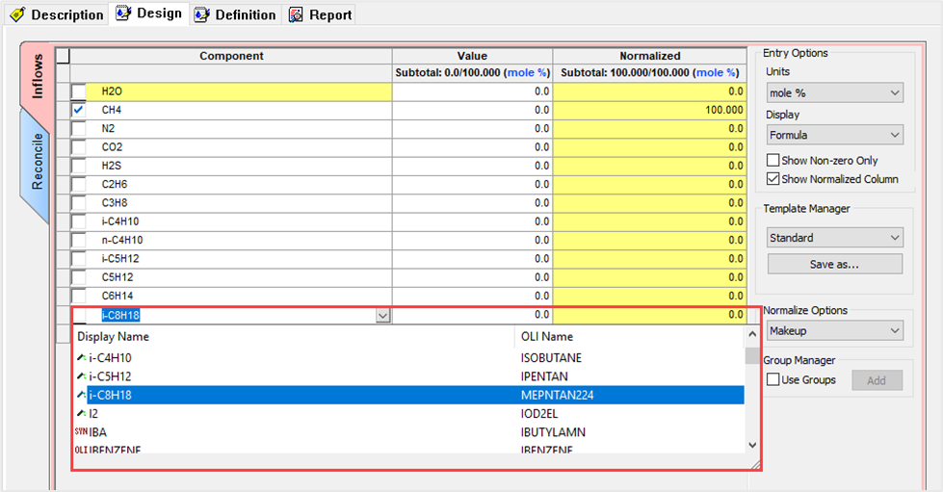Open the Units mole % dropdown
This screenshot has height=492, width=943.
click(x=834, y=93)
